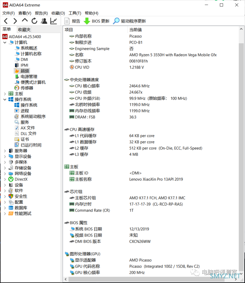The width and height of the screenshot is (245, 283).
Task: Open the graph chart toolbar icon
Action: click(x=53, y=21)
